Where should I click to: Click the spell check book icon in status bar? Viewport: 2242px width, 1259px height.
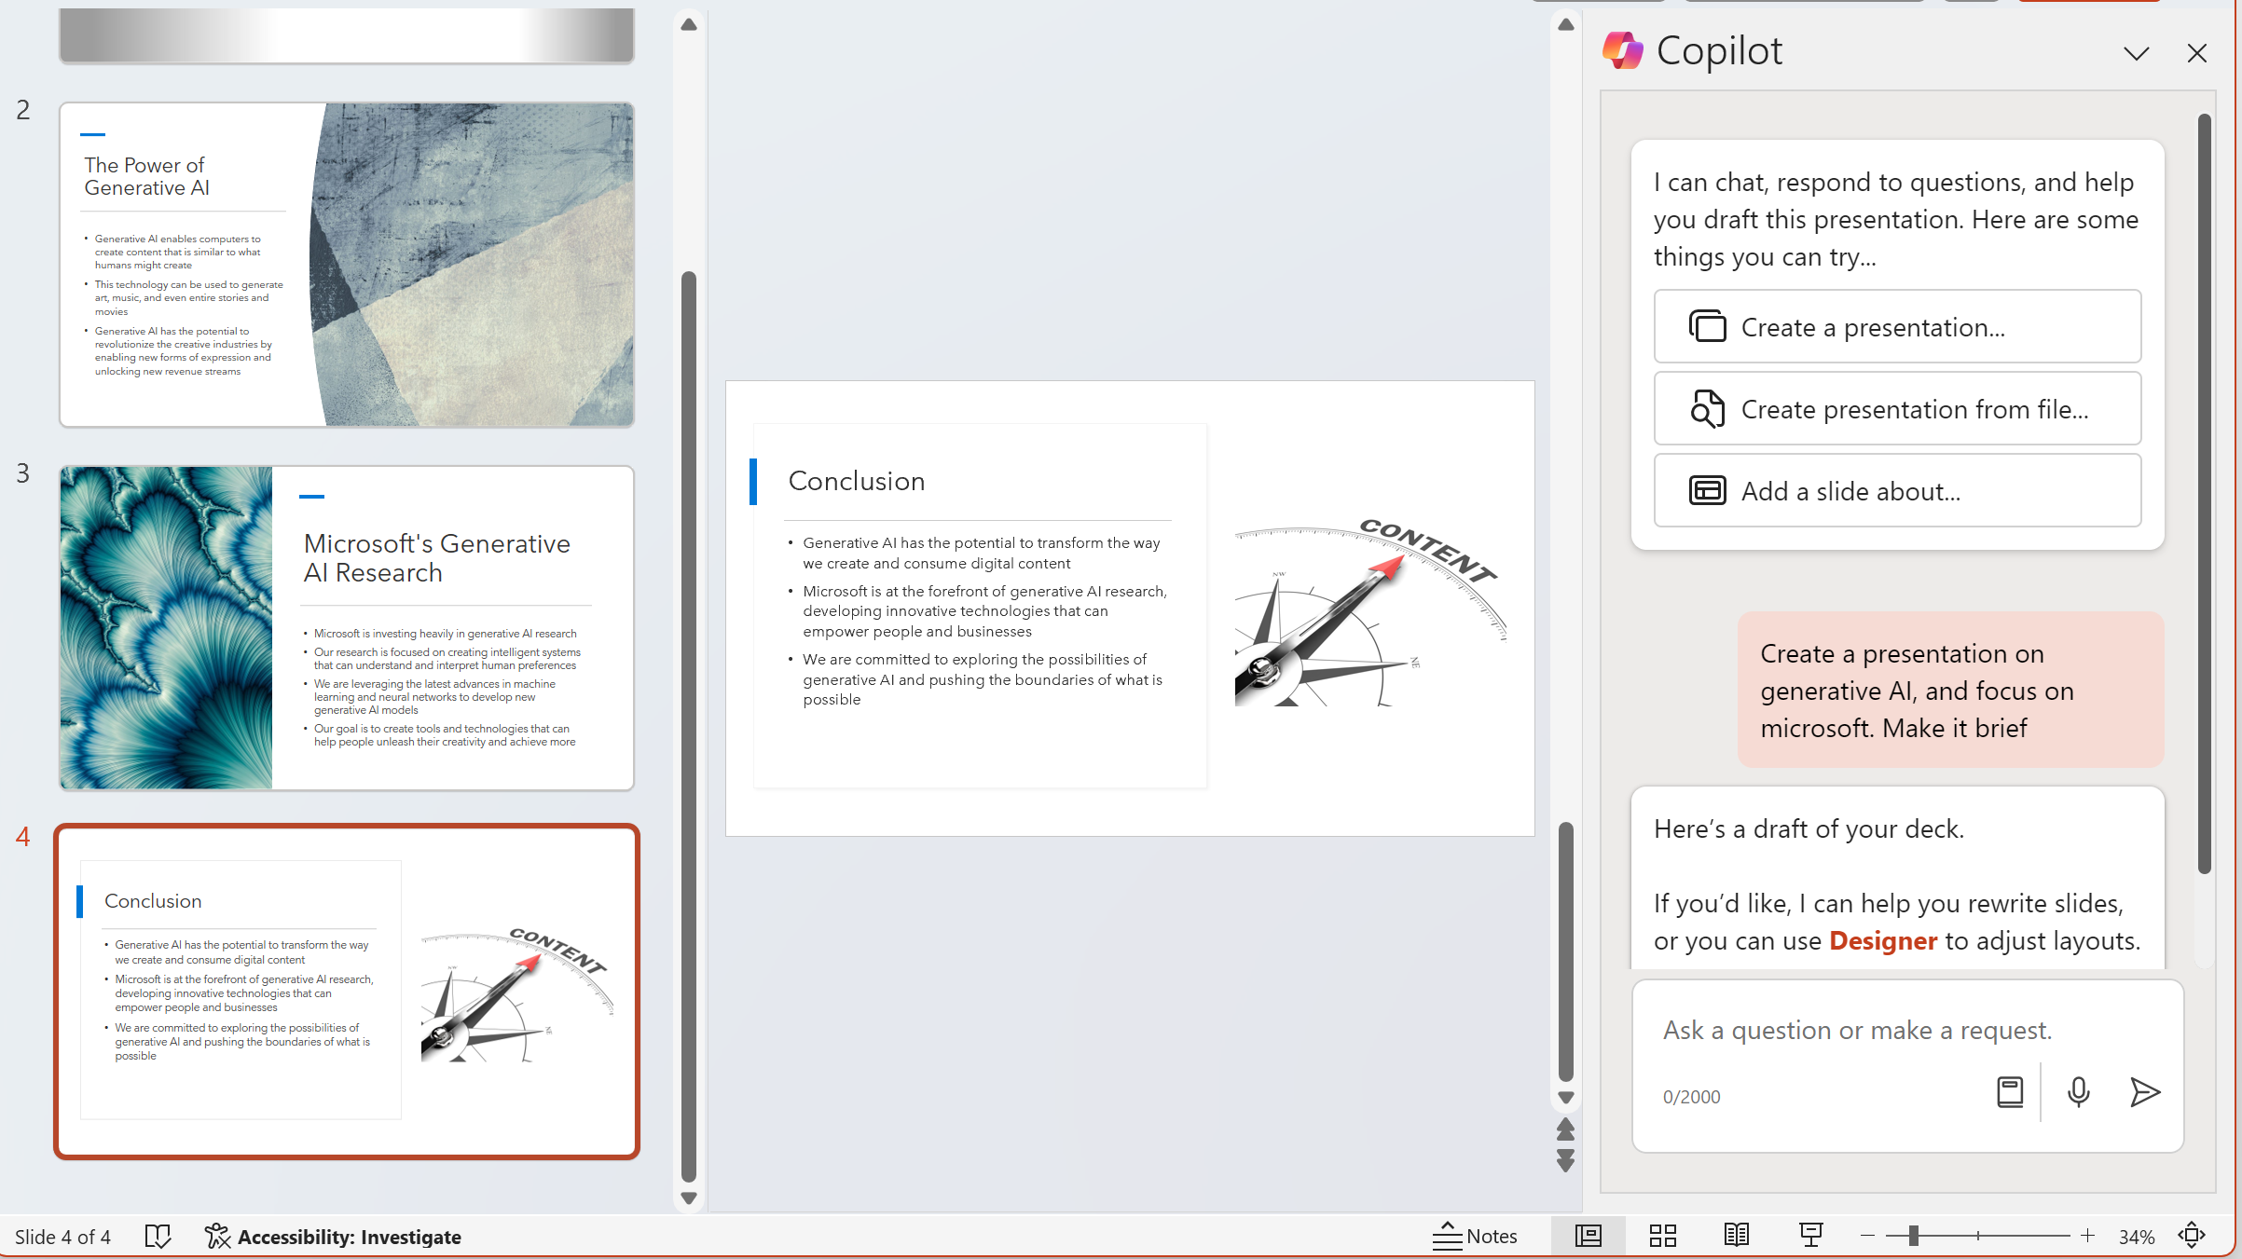pyautogui.click(x=158, y=1237)
